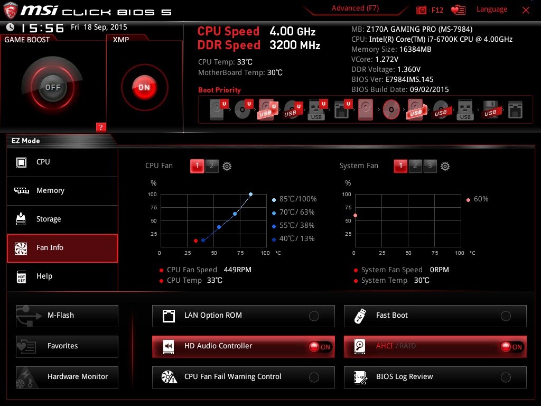541x406 pixels.
Task: Turn off the XMP ON button
Action: pos(144,87)
